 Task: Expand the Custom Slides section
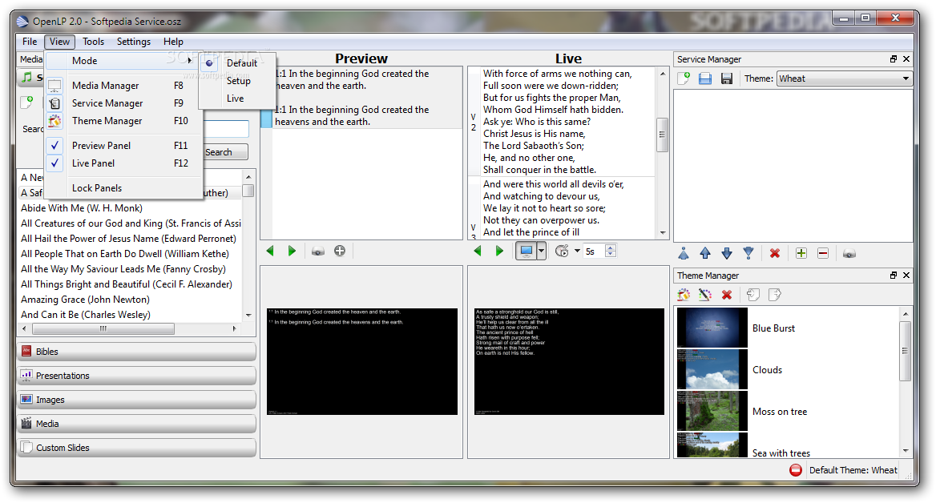(137, 448)
